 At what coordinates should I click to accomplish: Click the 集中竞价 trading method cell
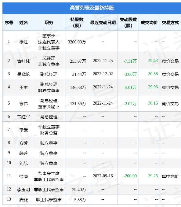pyautogui.click(x=170, y=176)
